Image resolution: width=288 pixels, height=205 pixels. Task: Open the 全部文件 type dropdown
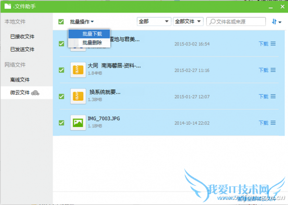pos(188,22)
